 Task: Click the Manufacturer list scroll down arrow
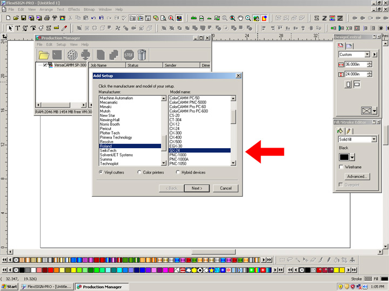(x=164, y=163)
